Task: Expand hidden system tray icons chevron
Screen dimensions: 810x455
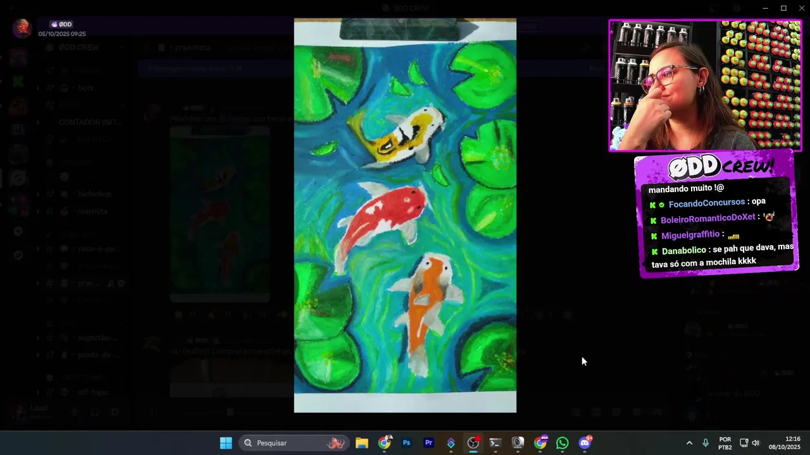Action: click(689, 443)
